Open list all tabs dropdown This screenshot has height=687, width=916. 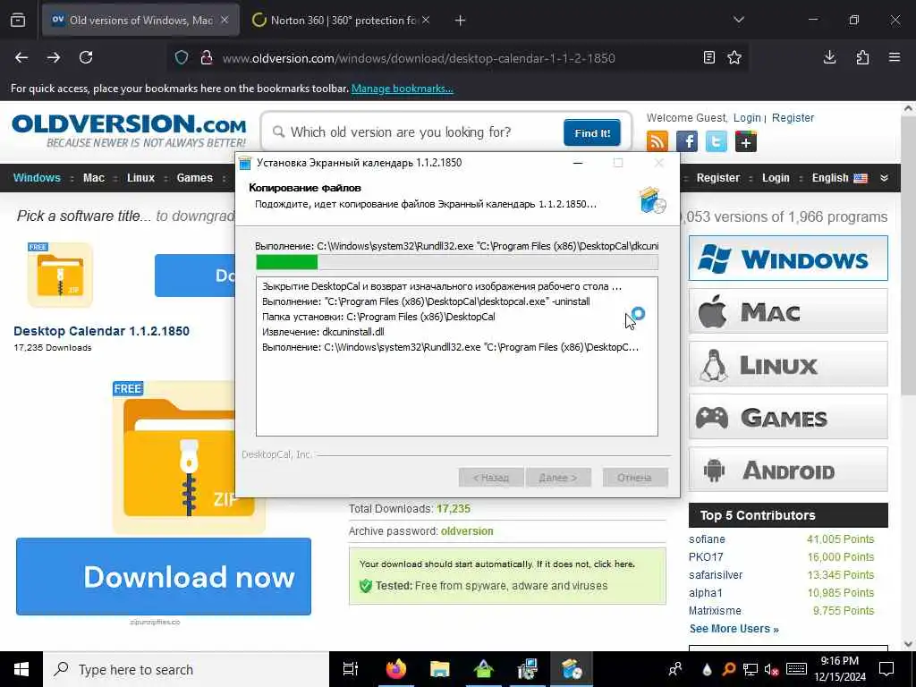coord(738,20)
